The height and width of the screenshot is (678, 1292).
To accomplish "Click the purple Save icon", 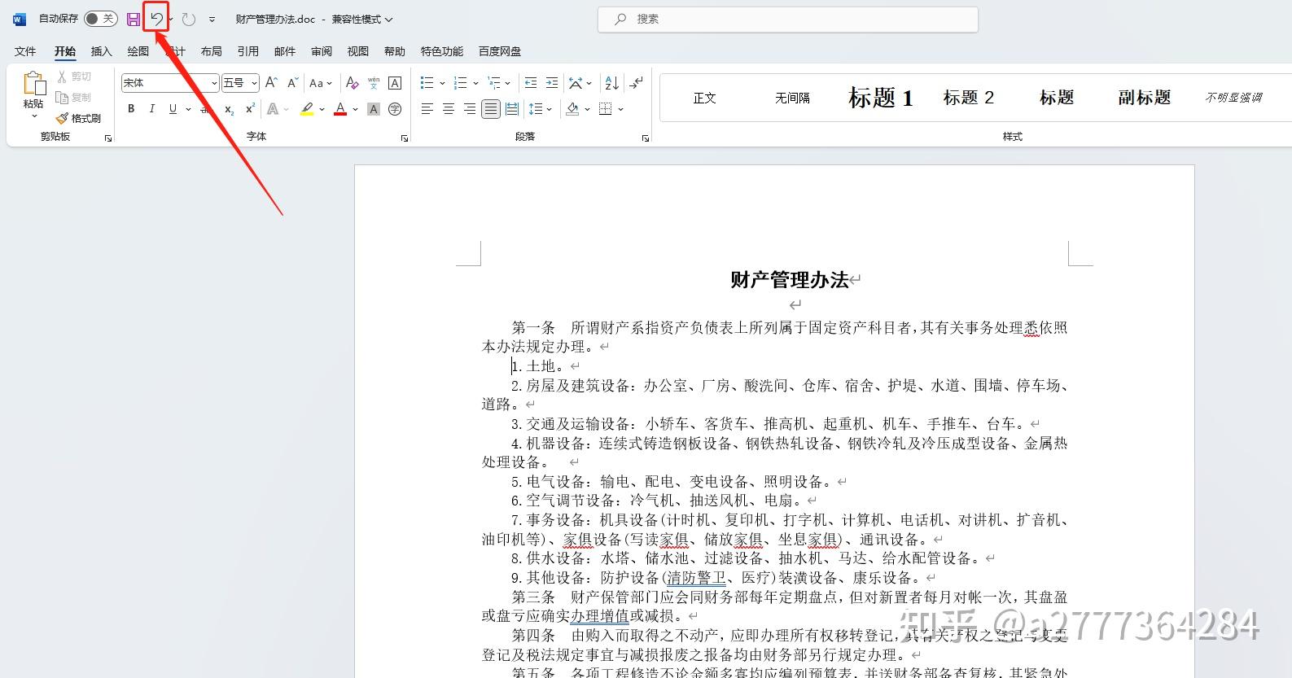I will point(134,19).
